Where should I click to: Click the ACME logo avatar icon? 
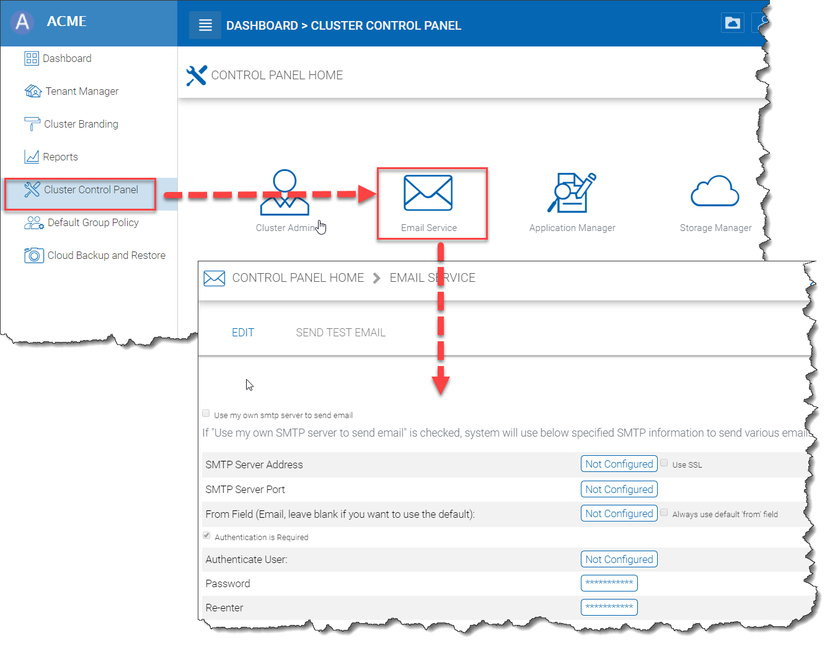click(22, 22)
